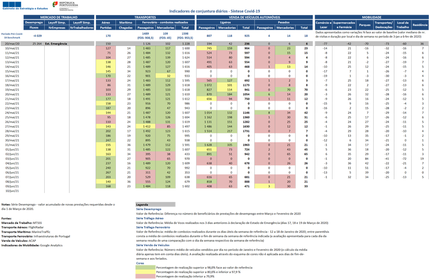Click the Desemprego column header
The image size is (429, 280).
(x=34, y=22)
